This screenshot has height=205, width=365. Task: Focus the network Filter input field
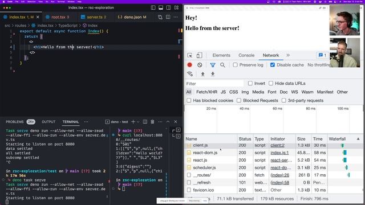pyautogui.click(x=214, y=84)
